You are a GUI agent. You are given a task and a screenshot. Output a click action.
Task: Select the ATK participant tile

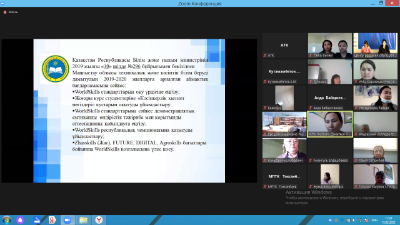[284, 45]
